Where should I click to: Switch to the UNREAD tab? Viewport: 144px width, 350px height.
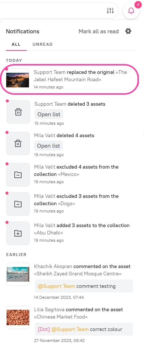coord(43,44)
